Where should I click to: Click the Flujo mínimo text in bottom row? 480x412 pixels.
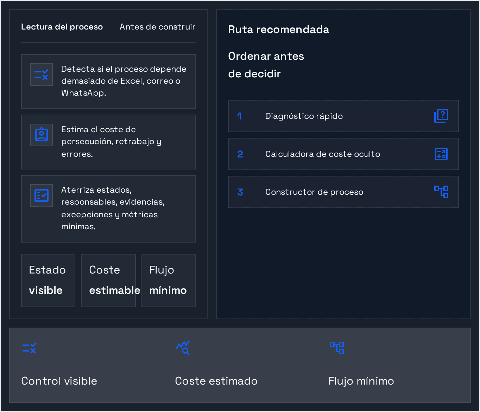click(x=361, y=381)
